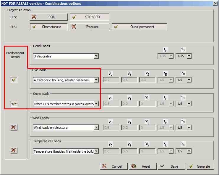Click Wind Loads ψ2 field 0
Viewport: 219px width, 175px height.
pos(147,128)
